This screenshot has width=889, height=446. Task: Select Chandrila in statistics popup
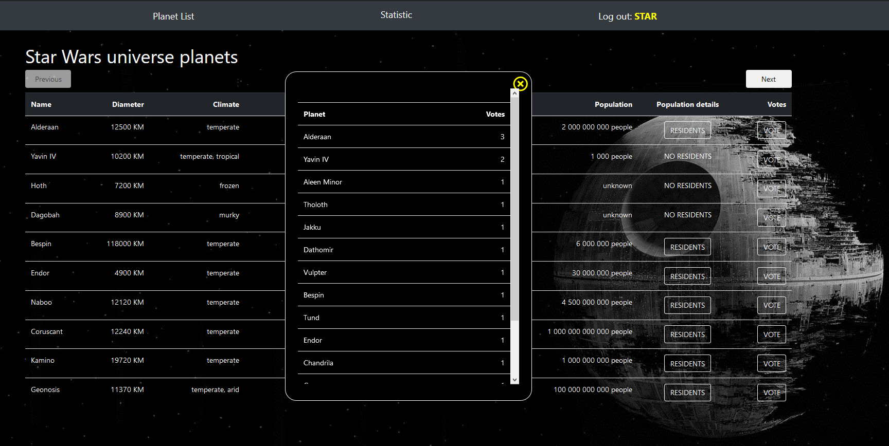[404, 363]
